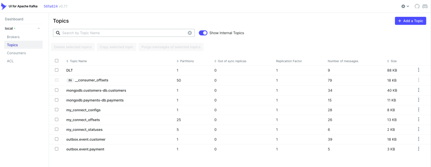Open three-dot menu for my_connect_offsets
This screenshot has width=431, height=167.
tap(418, 119)
